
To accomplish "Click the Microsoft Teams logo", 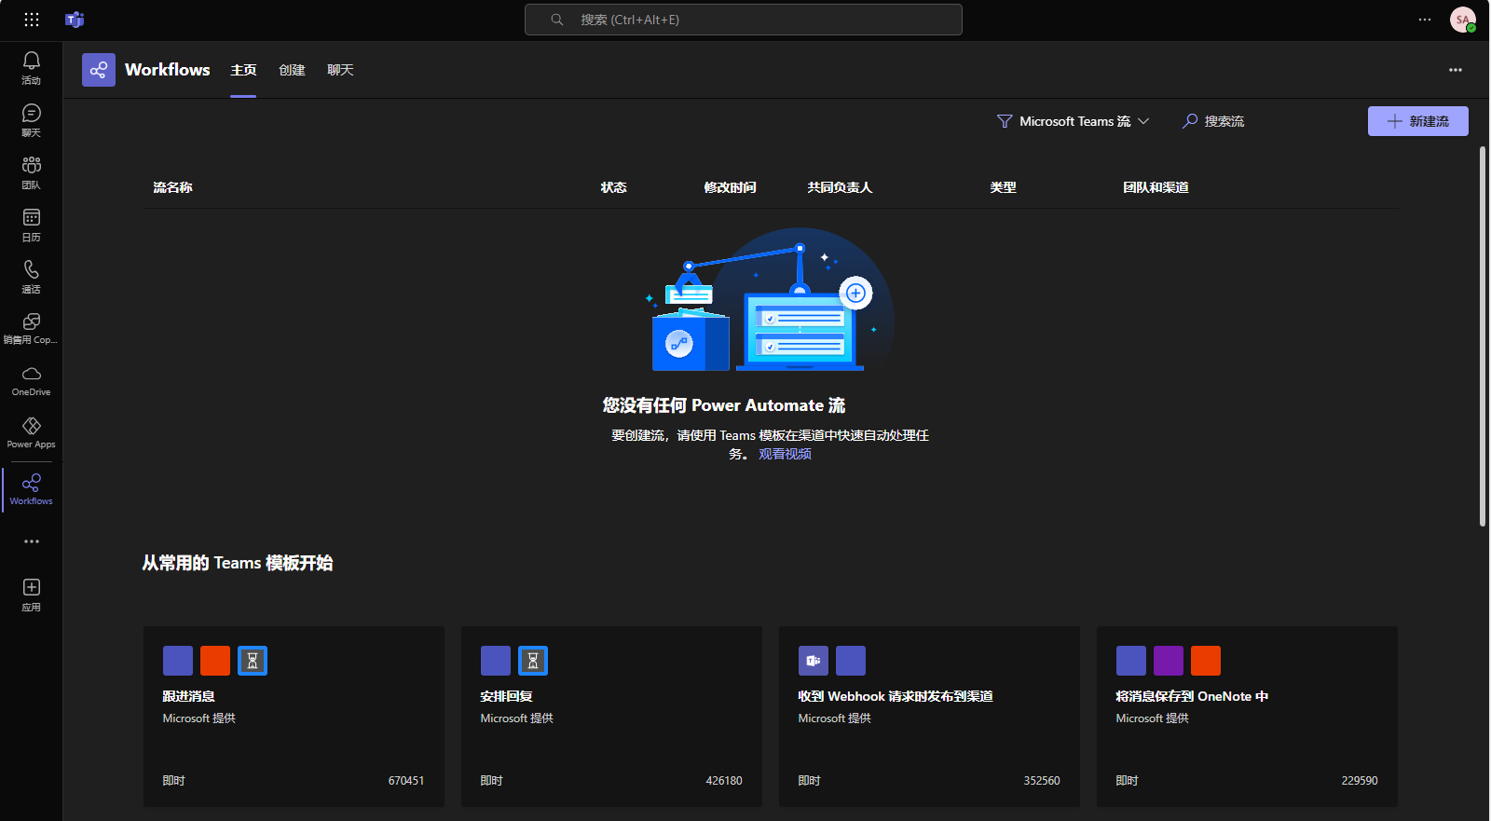I will click(x=75, y=20).
